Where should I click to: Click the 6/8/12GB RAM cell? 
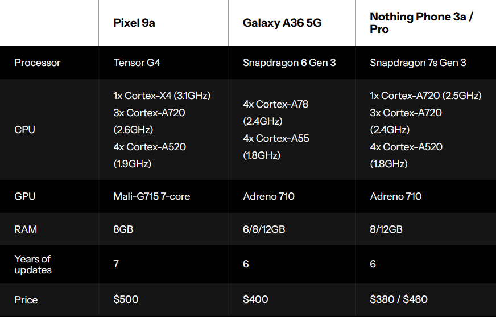(264, 229)
